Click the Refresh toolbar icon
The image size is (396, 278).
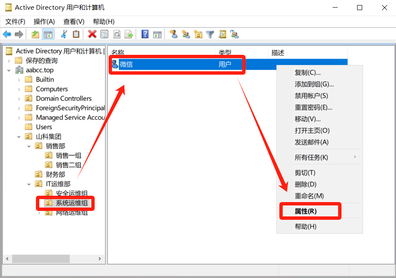pos(117,35)
